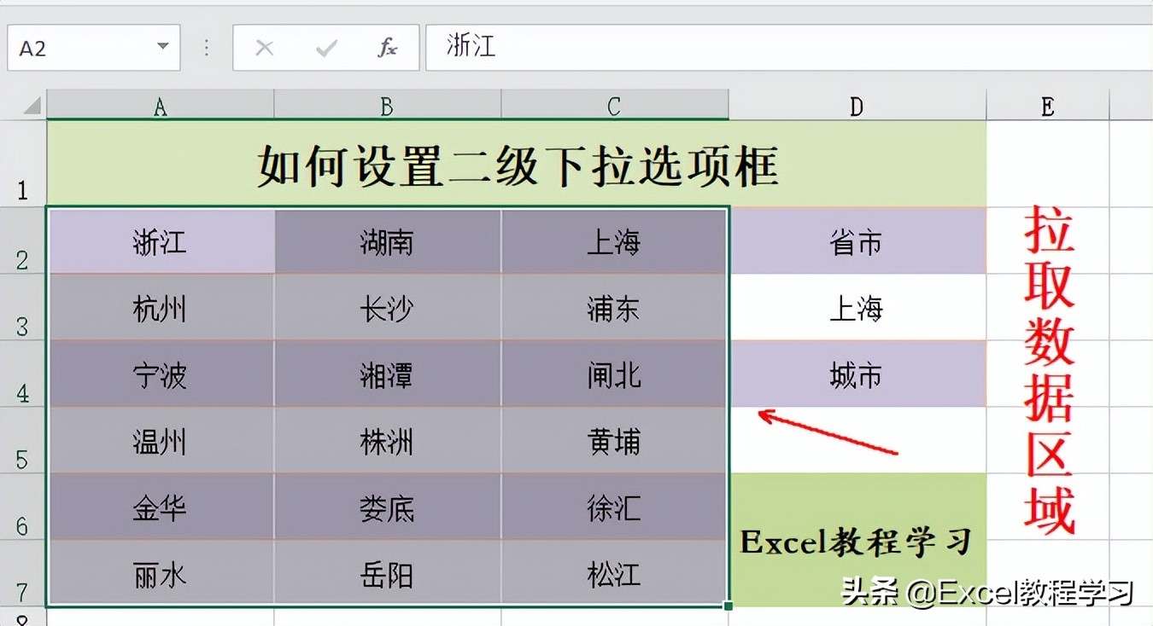Select cell containing 温州
1153x626 pixels.
[x=161, y=440]
